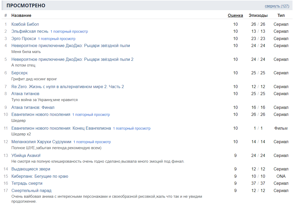The height and width of the screenshot is (205, 293).
Task: Click the Эпизоды column header
Action: point(258,16)
